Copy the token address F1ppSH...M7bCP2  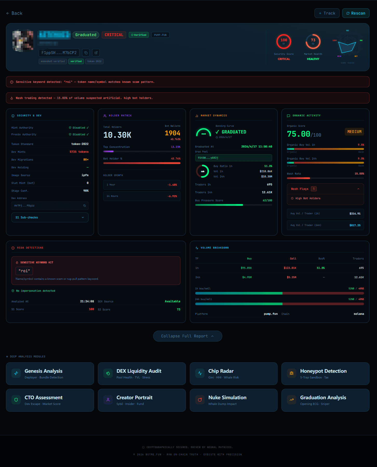[x=86, y=53]
